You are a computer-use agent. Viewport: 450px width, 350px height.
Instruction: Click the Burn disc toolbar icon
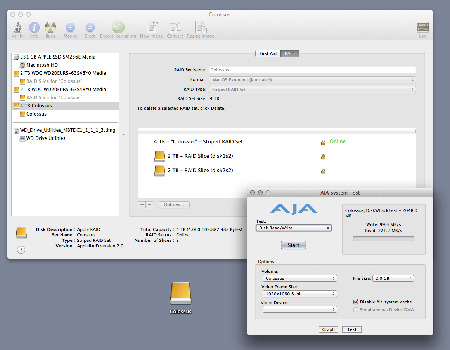click(50, 28)
